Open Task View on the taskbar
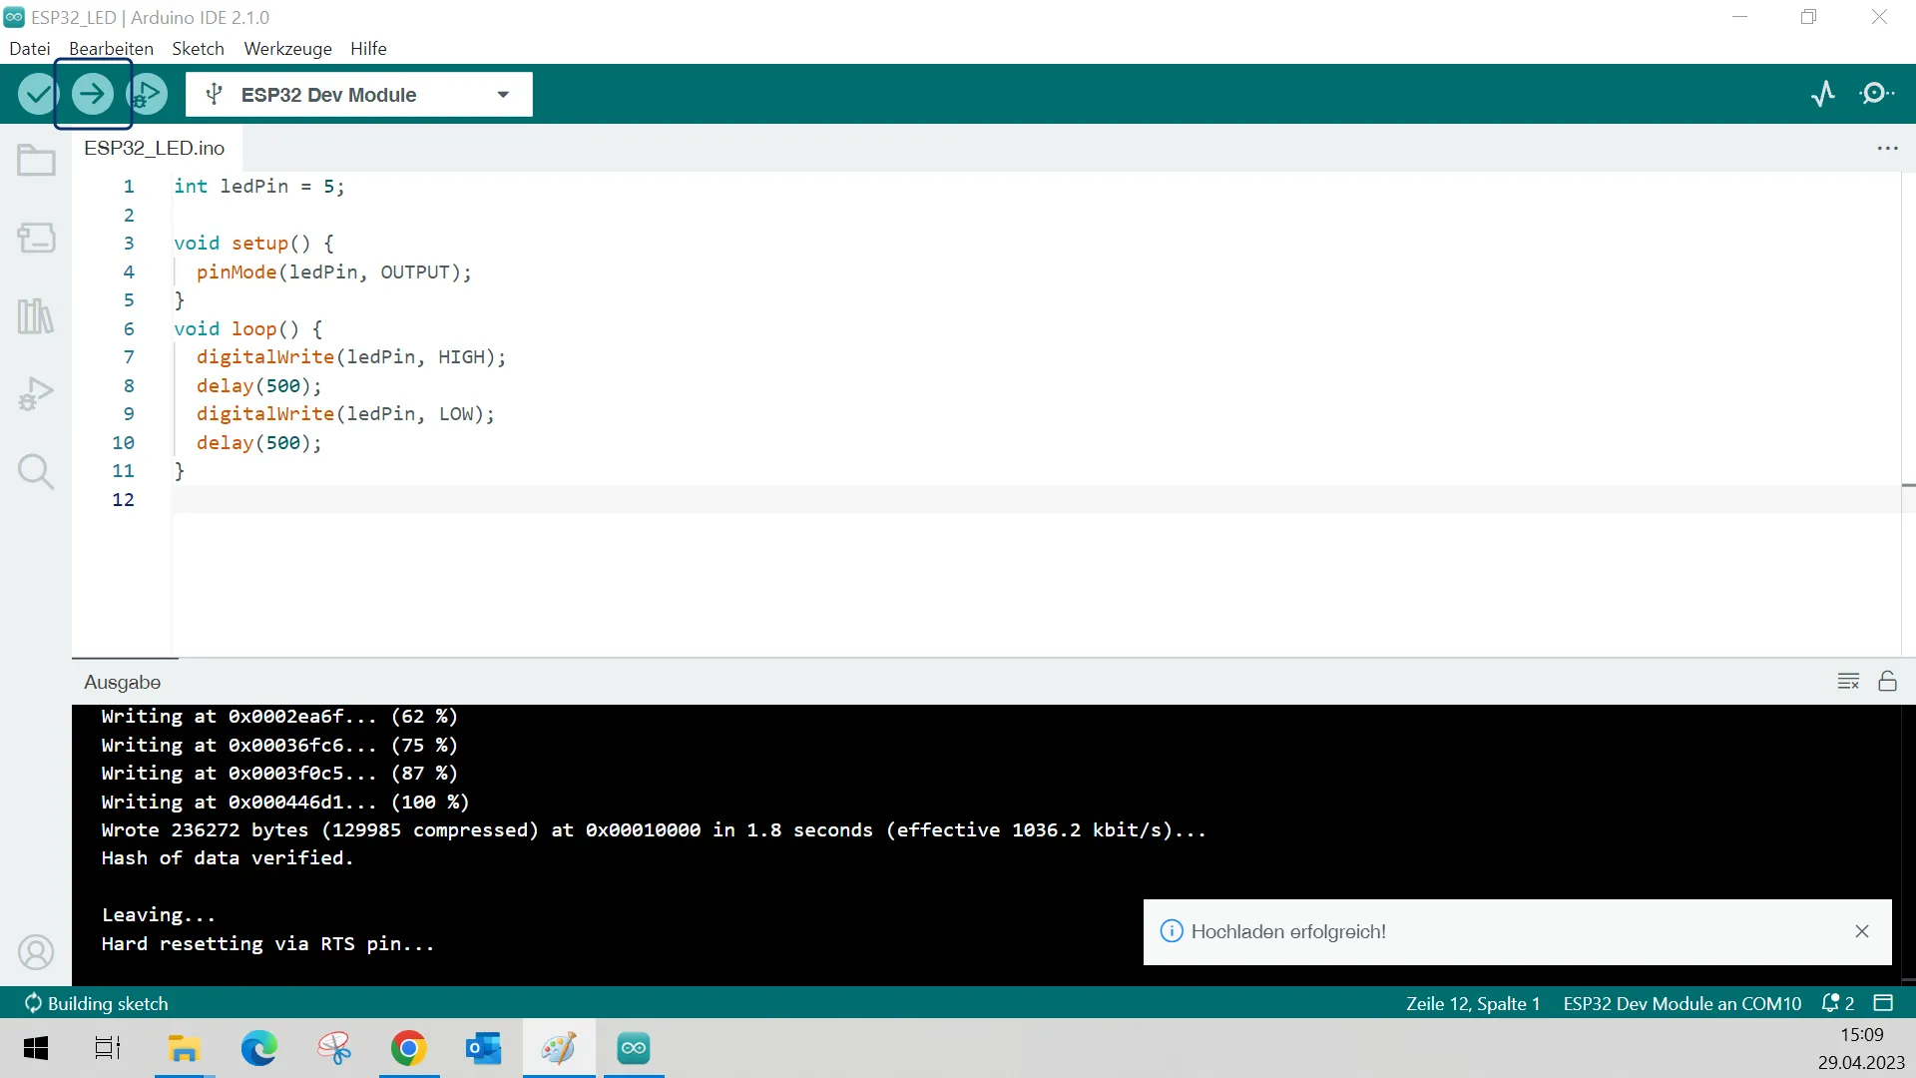Viewport: 1916px width, 1078px height. tap(108, 1048)
